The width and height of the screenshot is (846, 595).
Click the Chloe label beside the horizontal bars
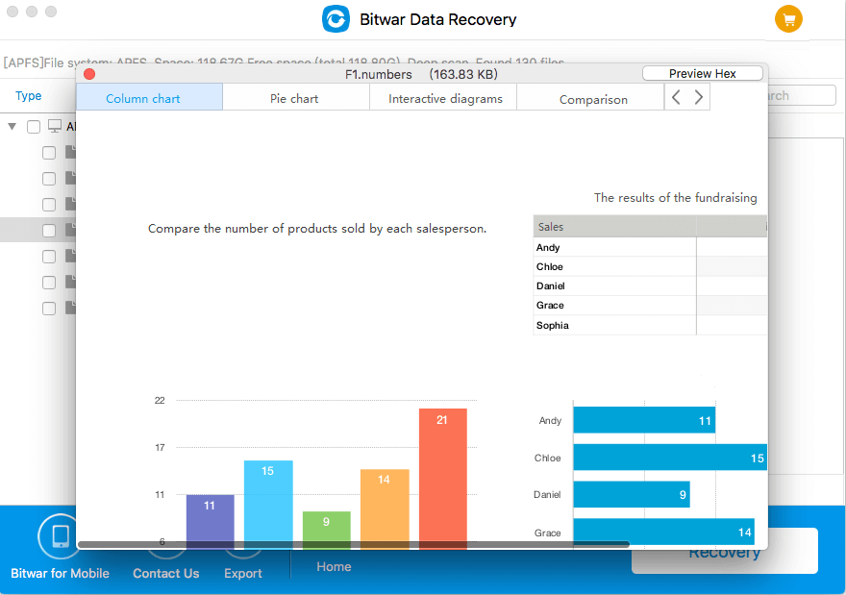[548, 458]
